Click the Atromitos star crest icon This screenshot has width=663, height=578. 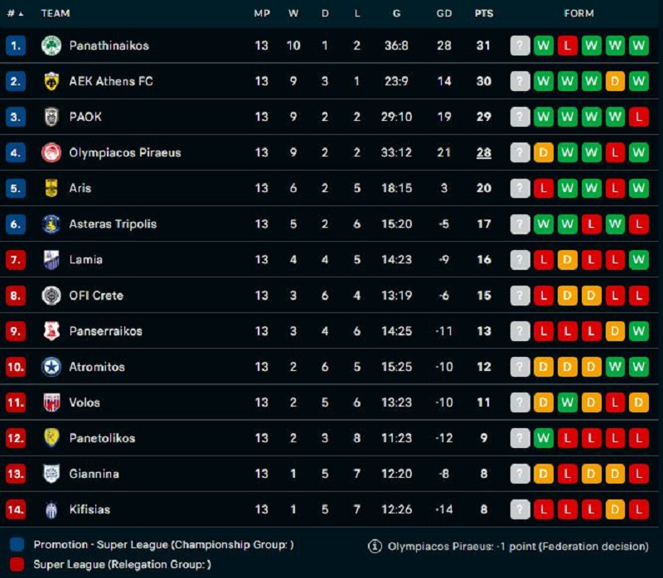51,367
